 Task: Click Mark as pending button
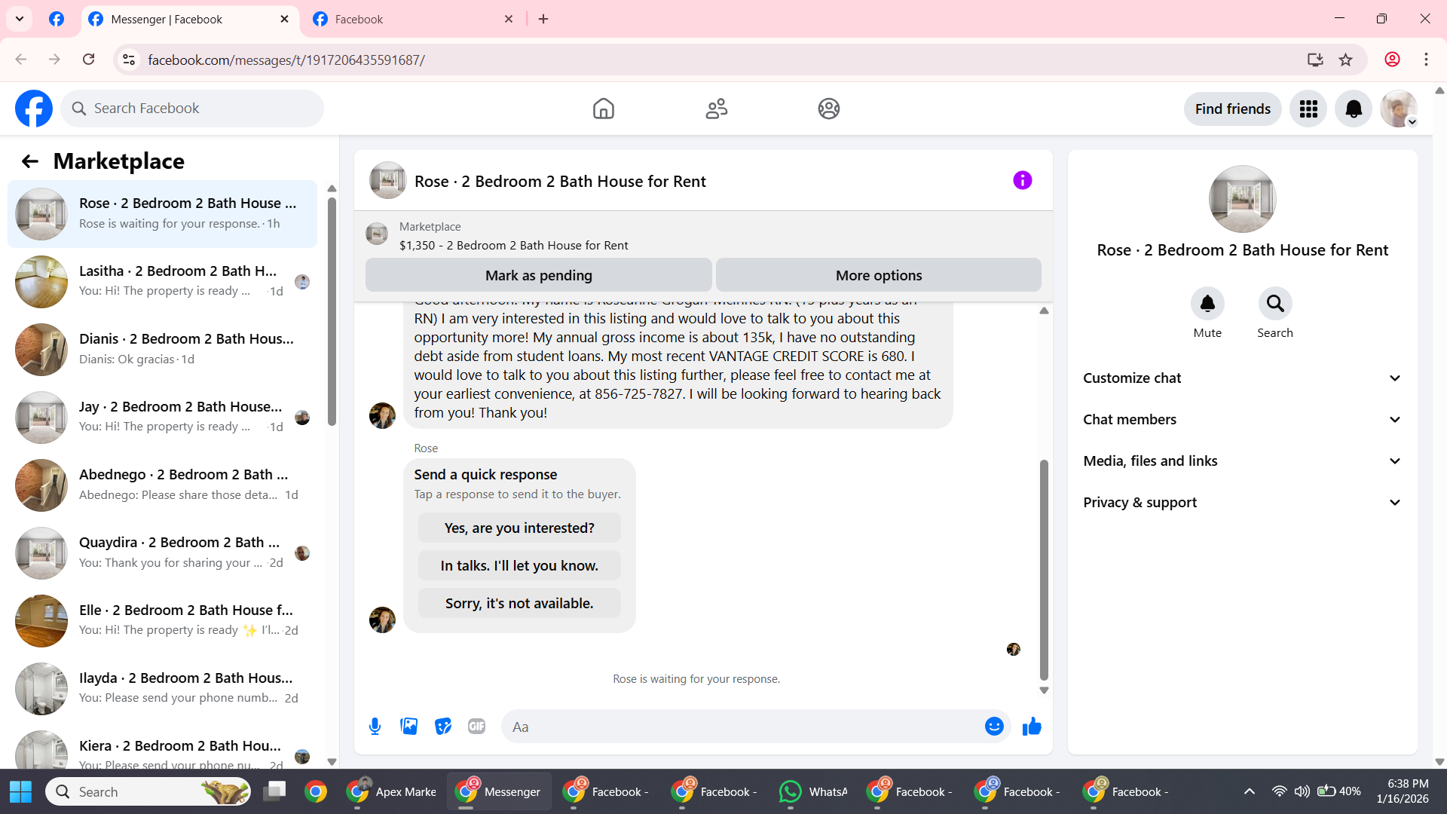coord(538,276)
